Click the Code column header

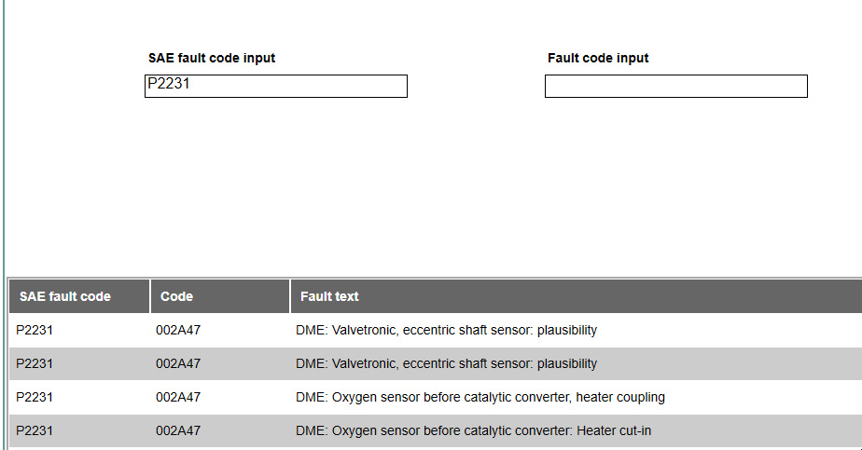[177, 296]
